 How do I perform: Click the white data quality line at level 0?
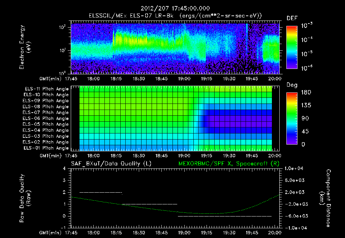(x=225, y=216)
